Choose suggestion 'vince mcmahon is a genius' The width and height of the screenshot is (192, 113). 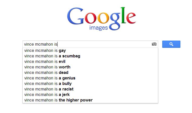(x=90, y=78)
